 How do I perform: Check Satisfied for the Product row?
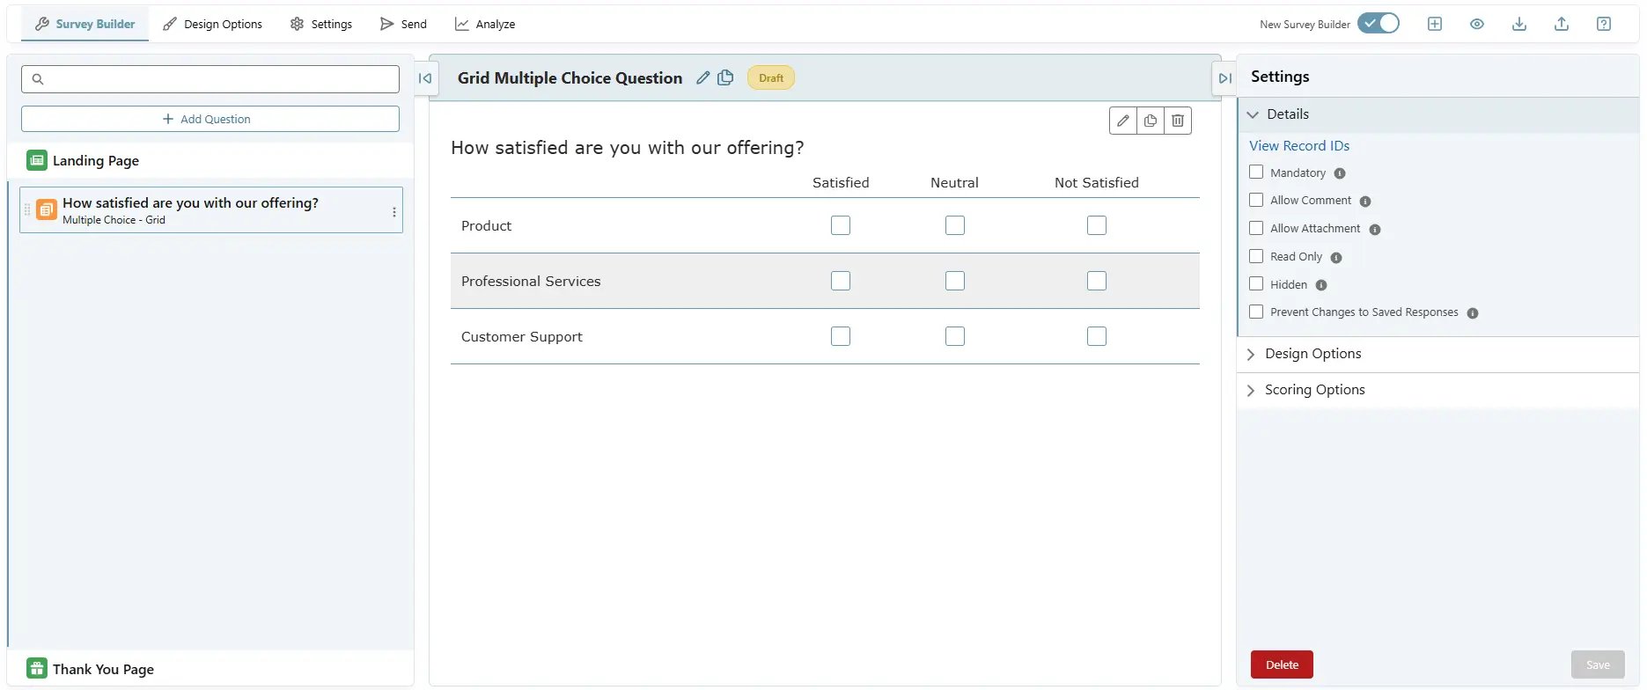point(841,225)
